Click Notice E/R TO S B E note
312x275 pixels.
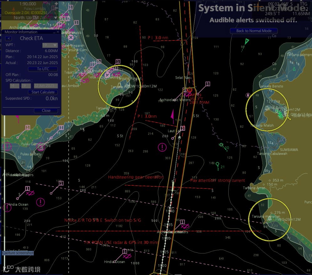(x=103, y=220)
